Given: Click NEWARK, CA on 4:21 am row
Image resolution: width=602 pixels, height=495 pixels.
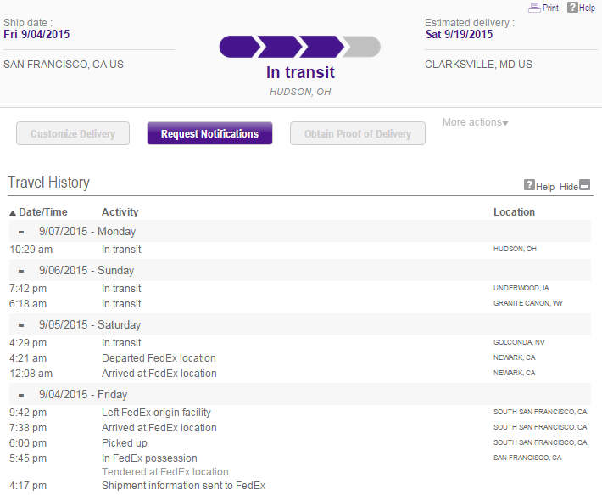Looking at the screenshot, I should coord(514,357).
